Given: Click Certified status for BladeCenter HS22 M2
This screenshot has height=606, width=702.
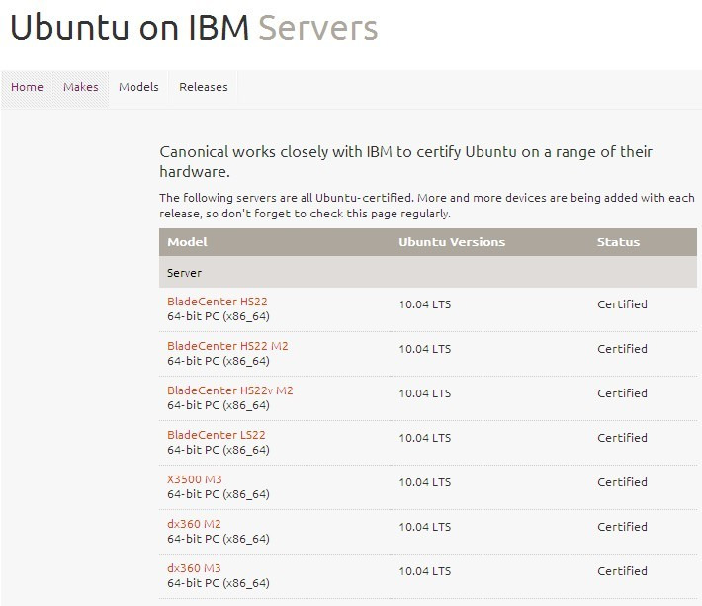Looking at the screenshot, I should (x=622, y=349).
